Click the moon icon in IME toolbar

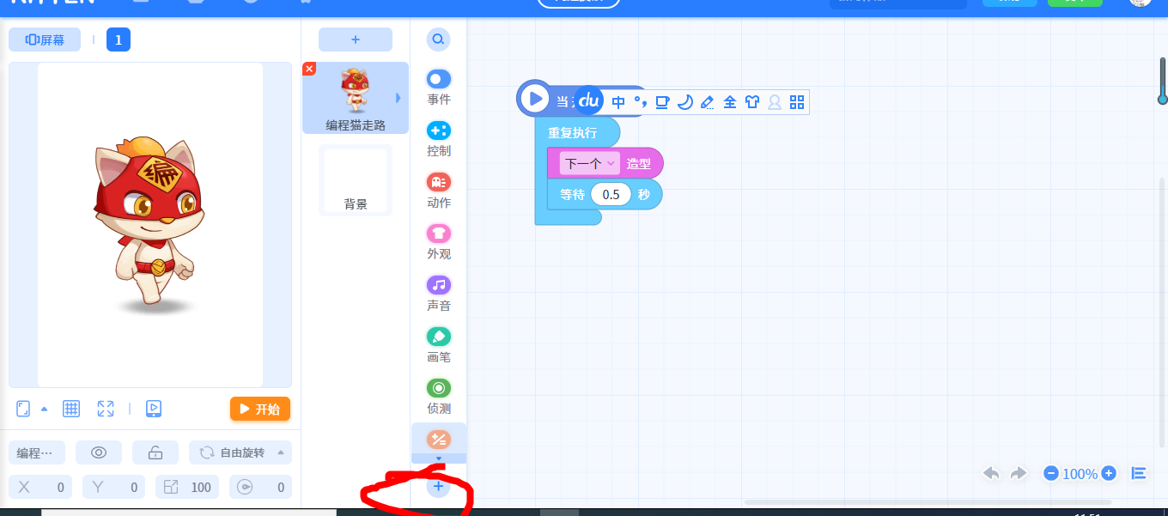click(684, 102)
